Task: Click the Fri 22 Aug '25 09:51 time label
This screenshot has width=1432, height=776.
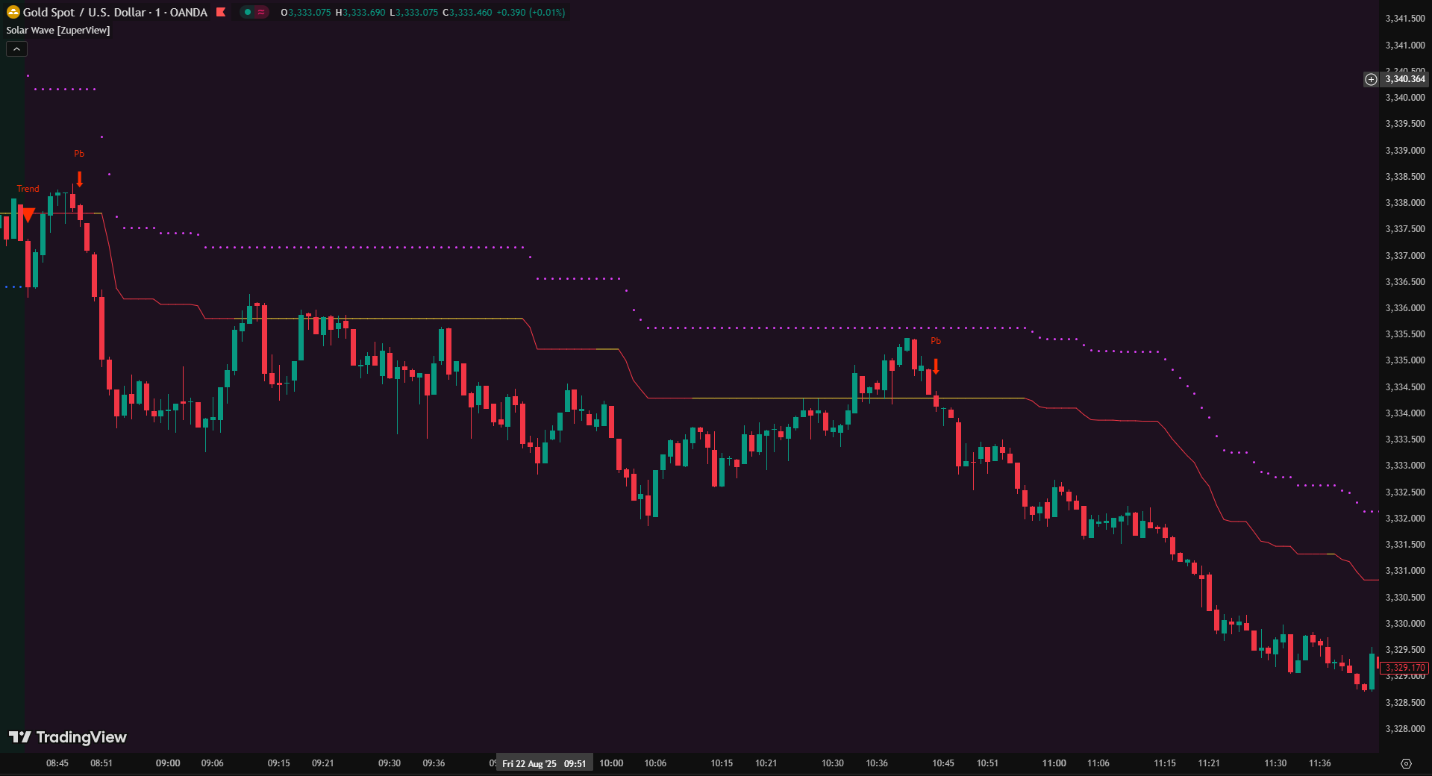Action: click(544, 763)
